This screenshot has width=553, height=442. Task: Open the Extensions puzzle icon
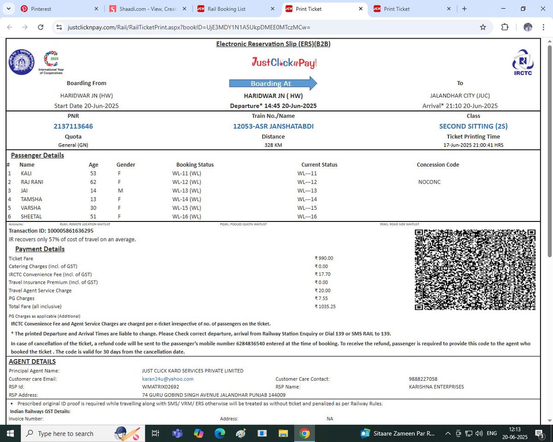(505, 27)
